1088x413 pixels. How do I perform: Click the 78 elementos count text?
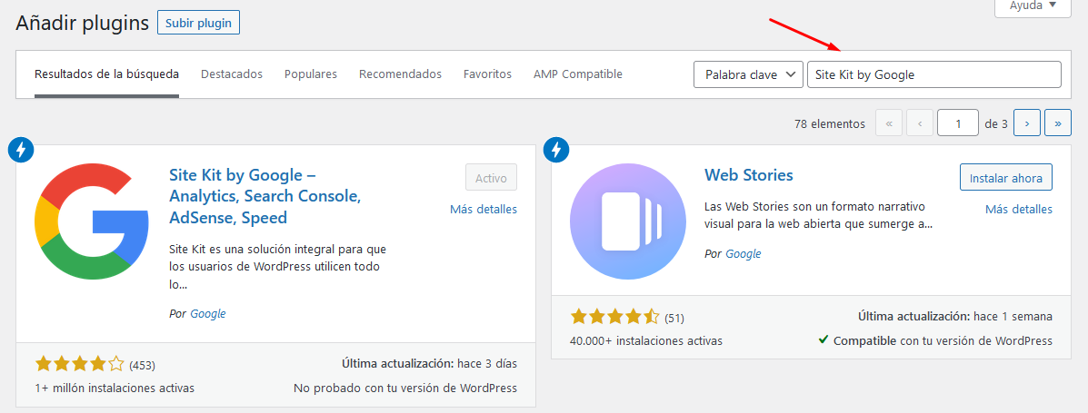[830, 124]
